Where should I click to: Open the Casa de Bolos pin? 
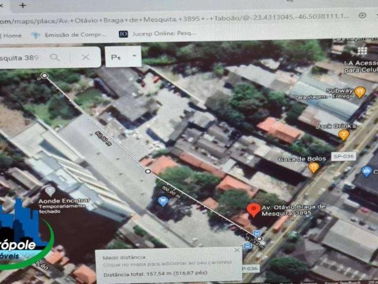point(314,167)
